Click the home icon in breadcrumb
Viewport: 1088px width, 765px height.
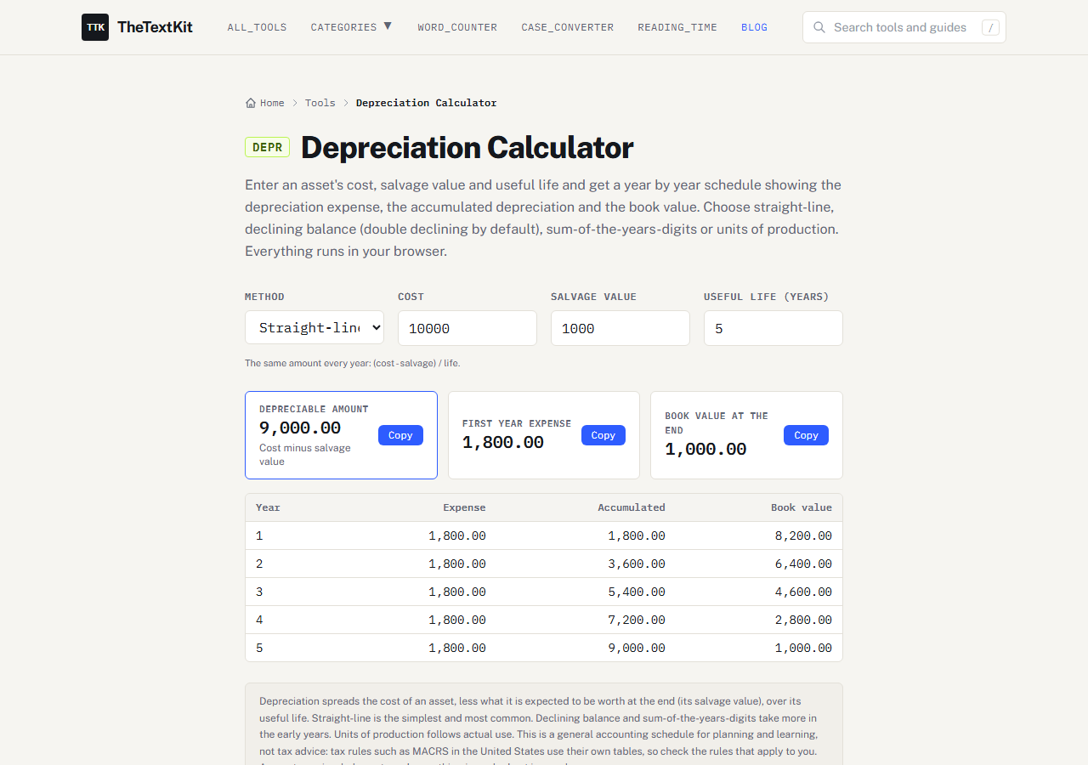click(x=251, y=103)
